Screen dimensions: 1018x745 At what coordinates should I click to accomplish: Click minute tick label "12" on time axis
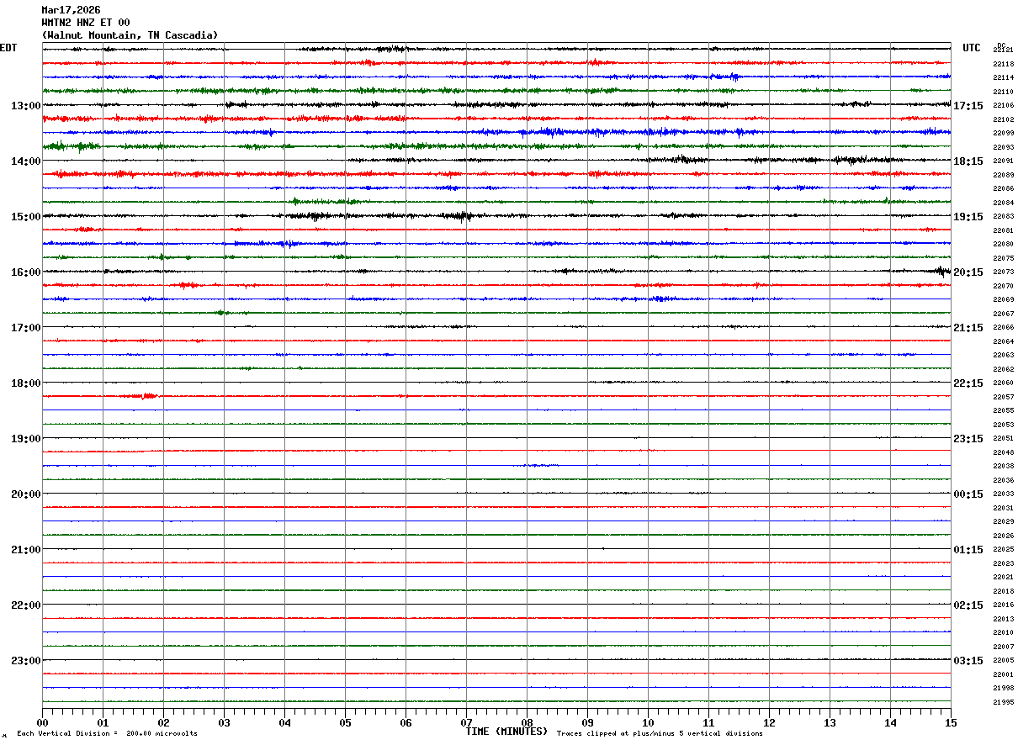769,723
